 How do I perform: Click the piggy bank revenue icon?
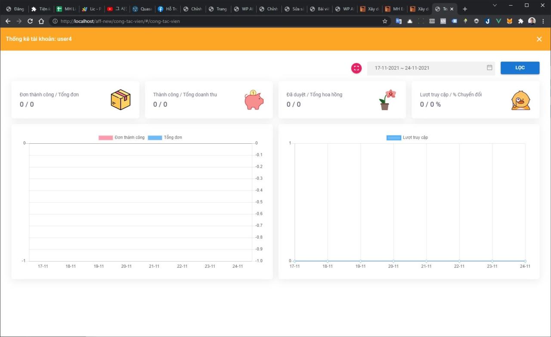click(254, 100)
